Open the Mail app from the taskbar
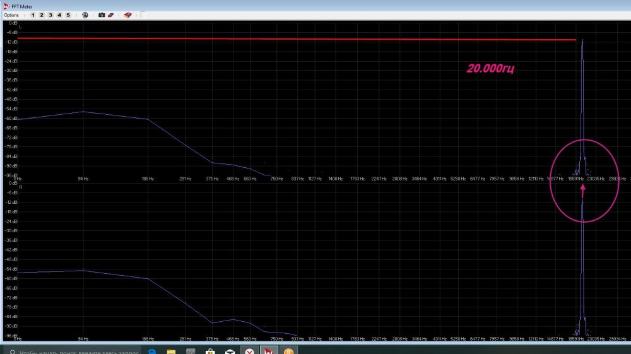This screenshot has width=631, height=354. 230,351
